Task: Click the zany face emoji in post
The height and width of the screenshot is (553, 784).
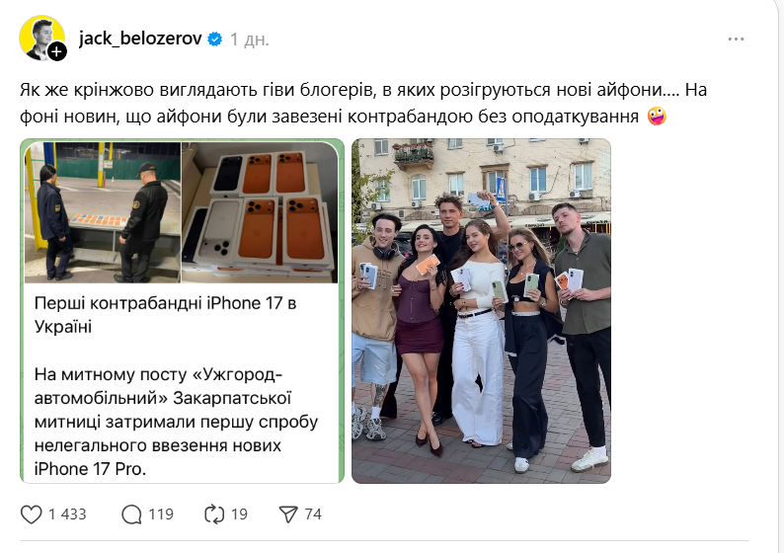Action: click(657, 116)
